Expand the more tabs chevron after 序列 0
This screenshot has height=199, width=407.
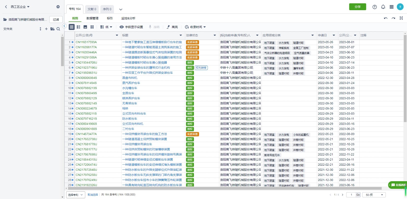(x=121, y=9)
